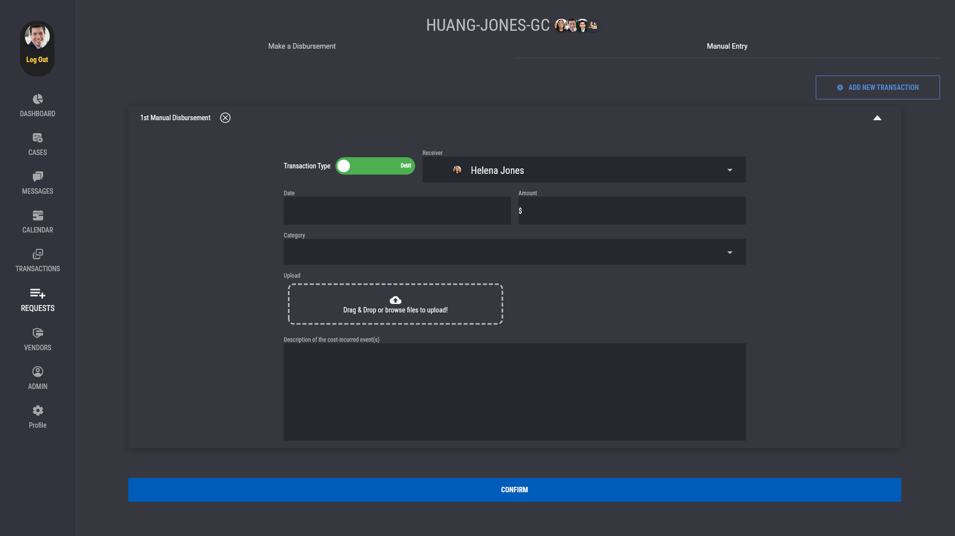Select the Requests sidebar icon
Viewport: 955px width, 536px height.
tap(38, 294)
